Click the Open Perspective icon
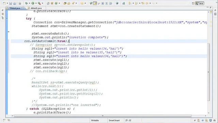 [193, 3]
